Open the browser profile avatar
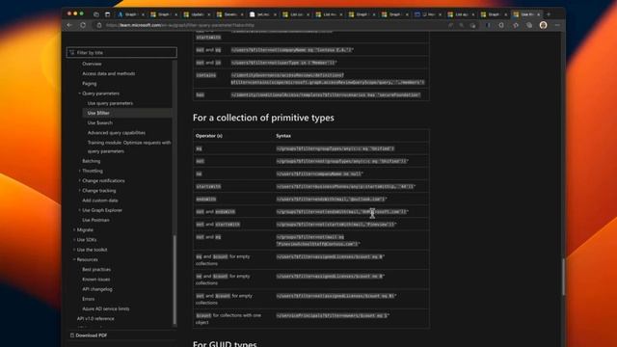Image resolution: width=617 pixels, height=347 pixels. coord(543,25)
